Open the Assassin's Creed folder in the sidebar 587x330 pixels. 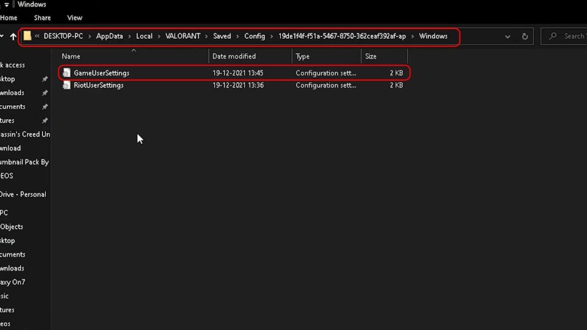pyautogui.click(x=25, y=134)
